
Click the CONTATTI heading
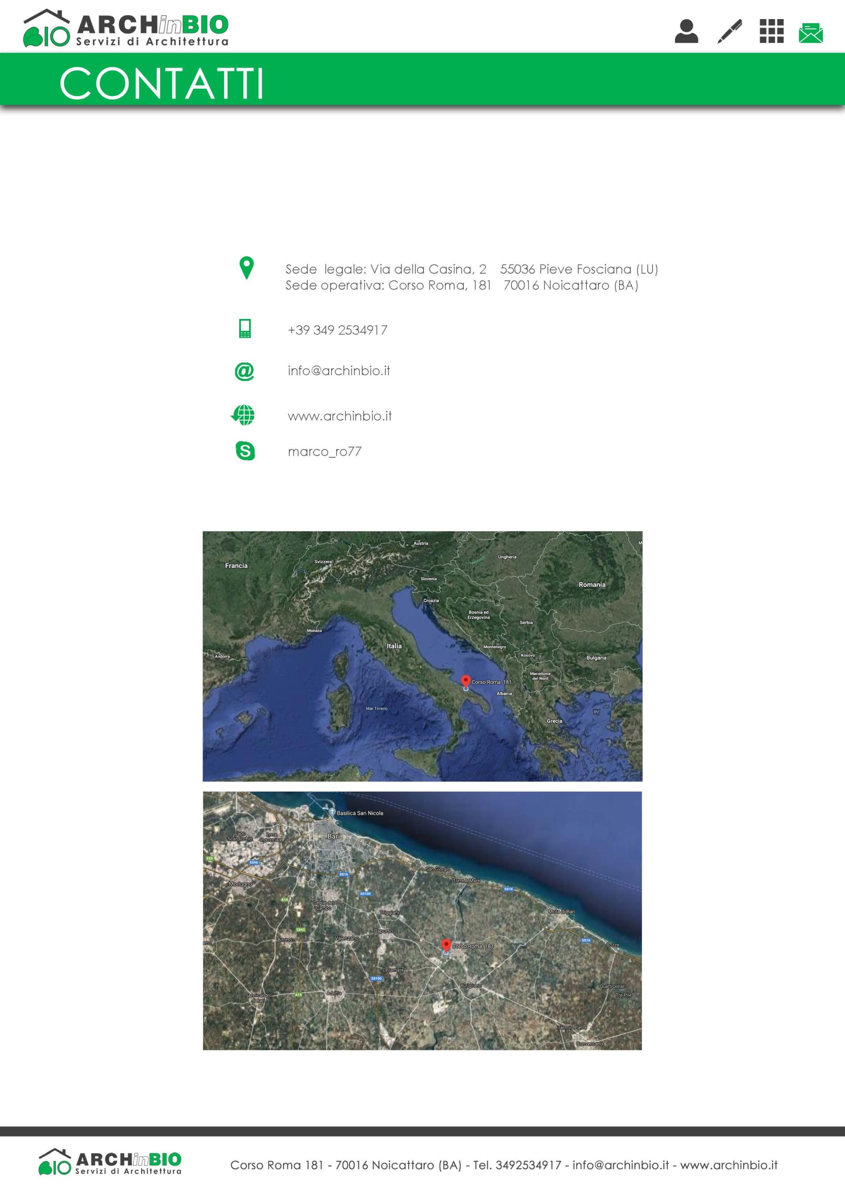tap(162, 83)
